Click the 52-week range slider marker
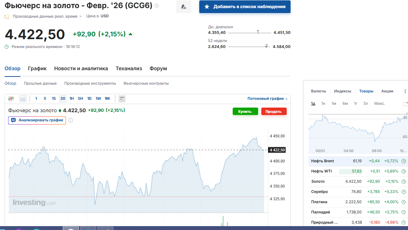408x230 pixels. click(x=266, y=46)
